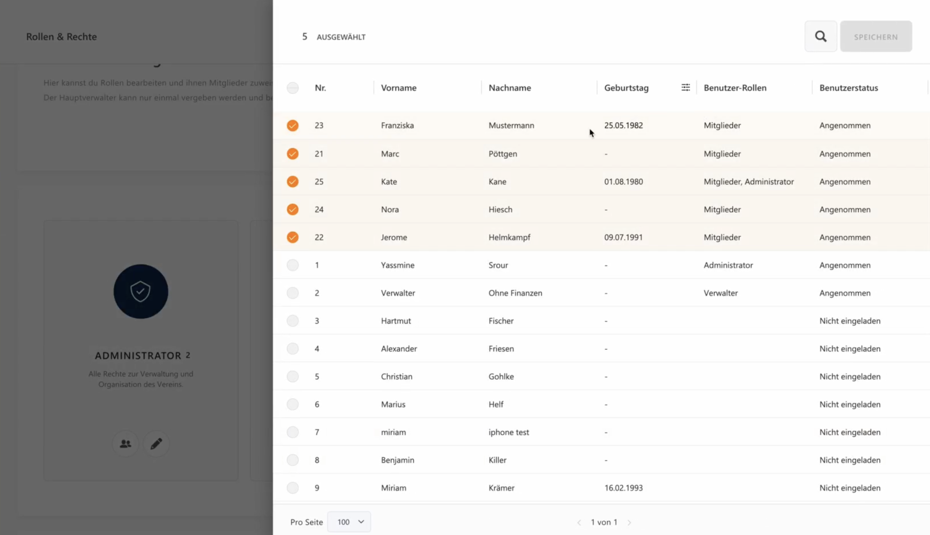Click the Rollen & Rechte page title
This screenshot has height=535, width=930.
click(x=62, y=37)
